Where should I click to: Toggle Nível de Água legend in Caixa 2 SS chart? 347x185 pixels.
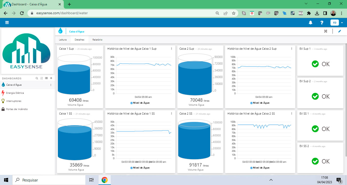click(x=260, y=168)
